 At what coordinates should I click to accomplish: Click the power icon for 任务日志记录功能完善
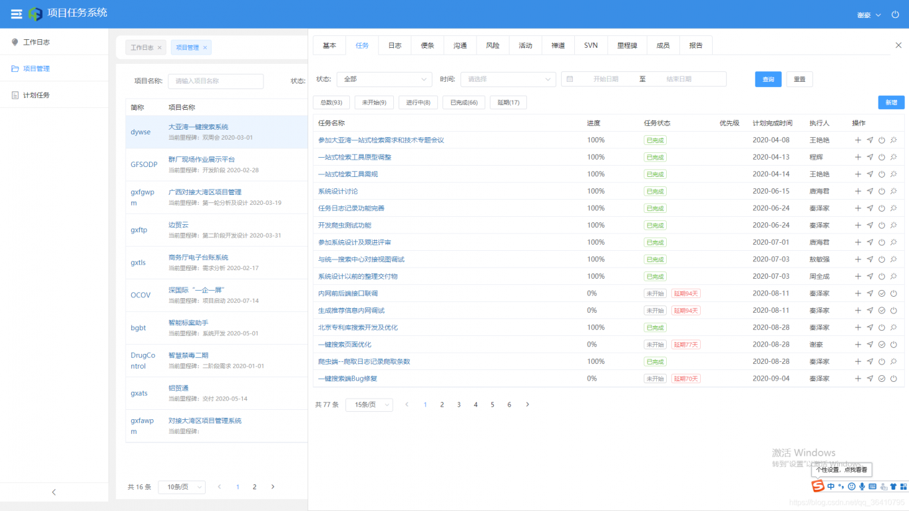(882, 208)
